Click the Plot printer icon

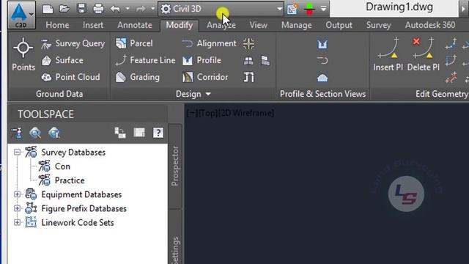coord(98,9)
